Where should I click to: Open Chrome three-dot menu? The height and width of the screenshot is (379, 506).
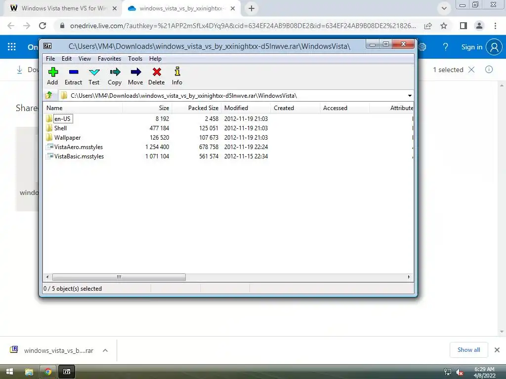(495, 26)
